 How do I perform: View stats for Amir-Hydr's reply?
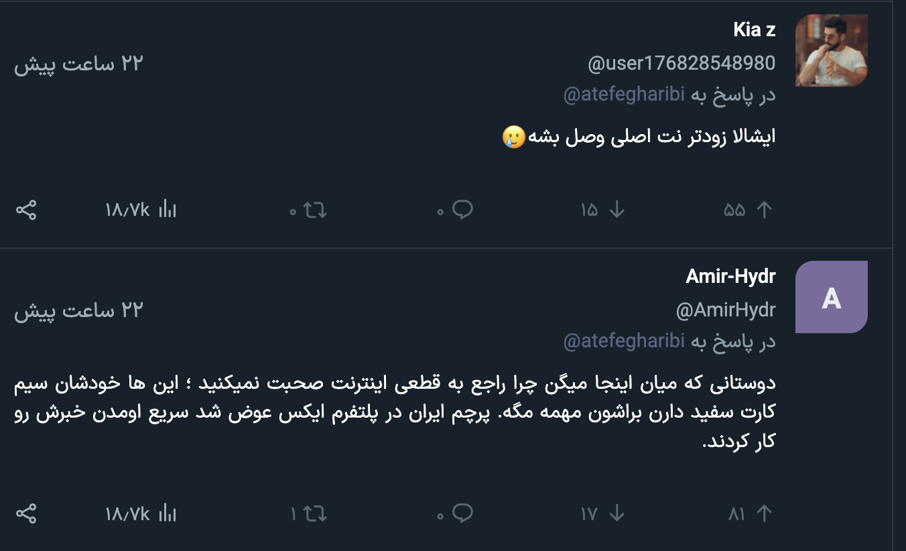pos(168,514)
